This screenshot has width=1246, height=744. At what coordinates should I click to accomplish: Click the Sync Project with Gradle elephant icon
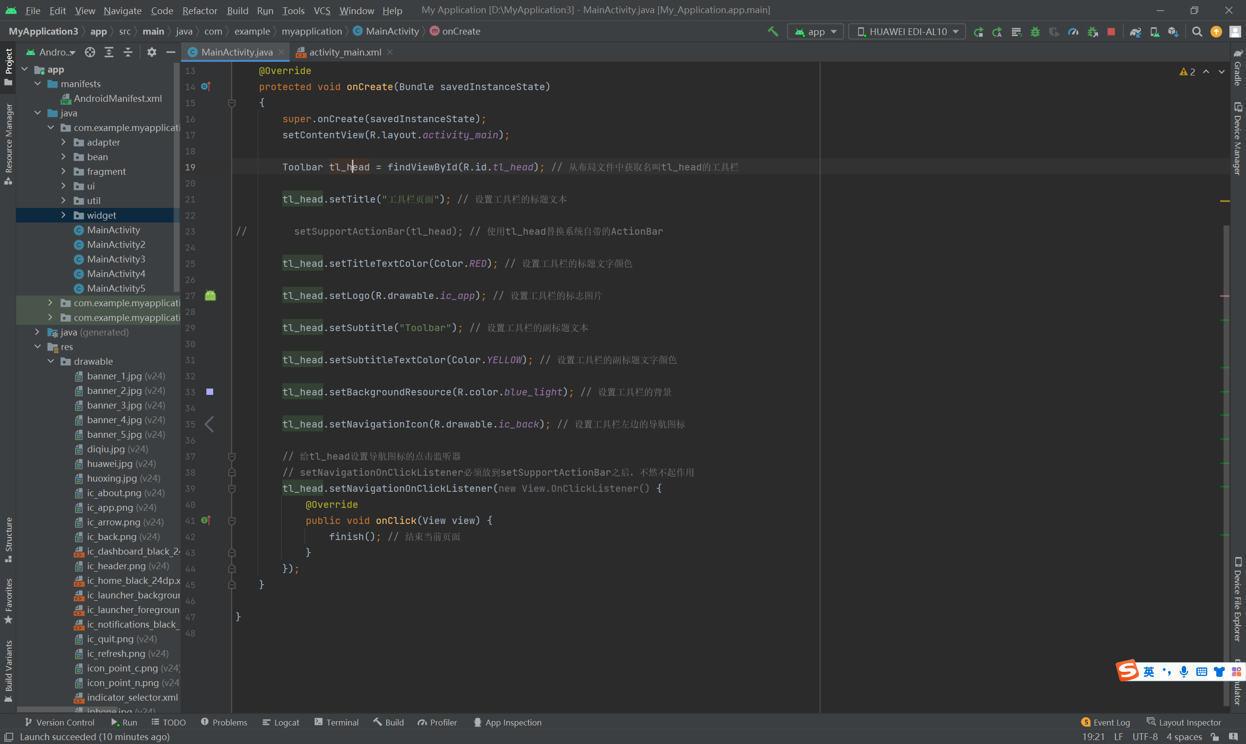click(x=1135, y=32)
